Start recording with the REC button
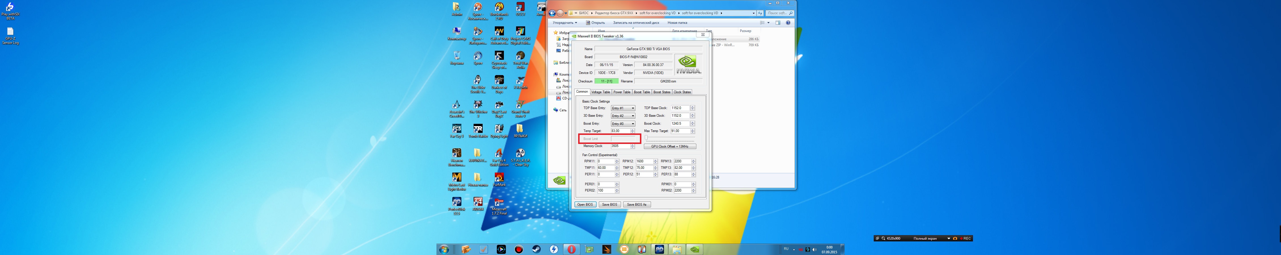This screenshot has width=1281, height=255. pyautogui.click(x=966, y=239)
